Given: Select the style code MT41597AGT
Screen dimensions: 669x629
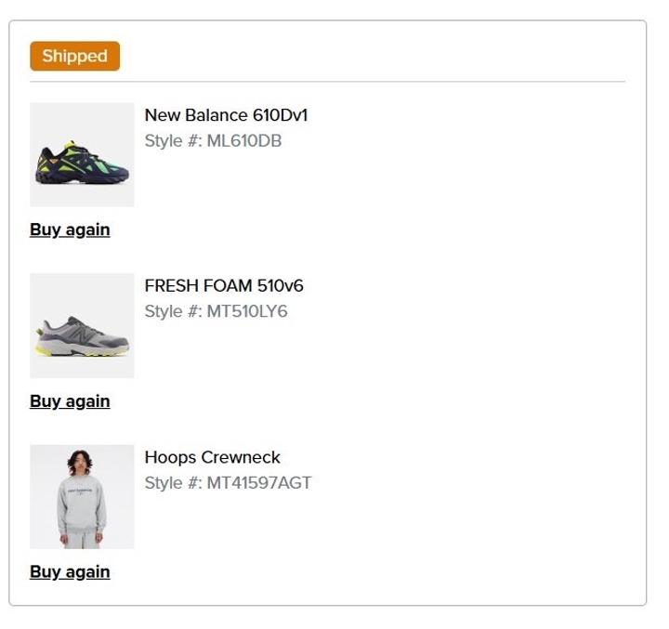Looking at the screenshot, I should click(259, 483).
